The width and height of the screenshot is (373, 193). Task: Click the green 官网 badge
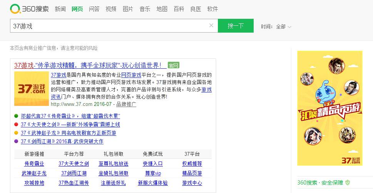pyautogui.click(x=174, y=65)
